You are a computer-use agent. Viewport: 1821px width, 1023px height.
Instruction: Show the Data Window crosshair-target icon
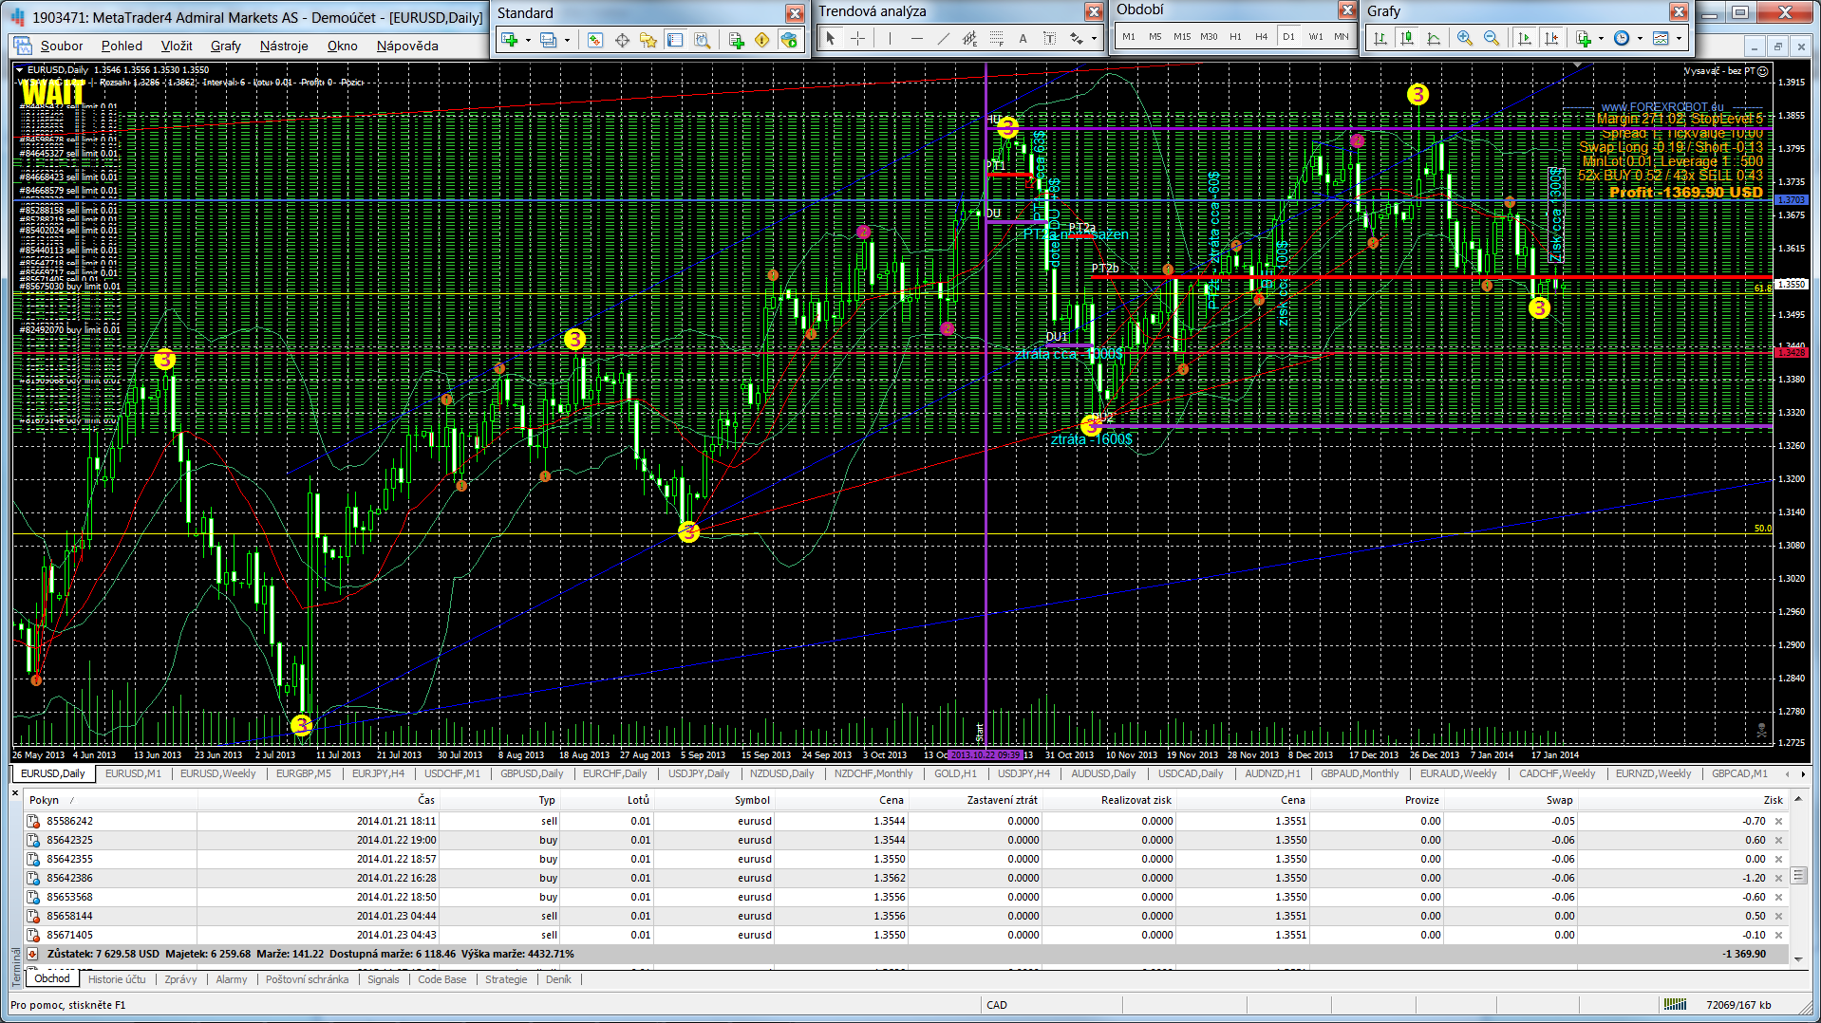point(622,39)
